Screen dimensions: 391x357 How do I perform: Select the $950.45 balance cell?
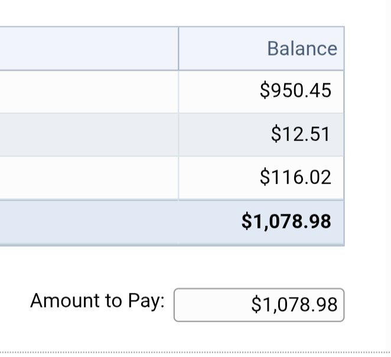pos(295,91)
